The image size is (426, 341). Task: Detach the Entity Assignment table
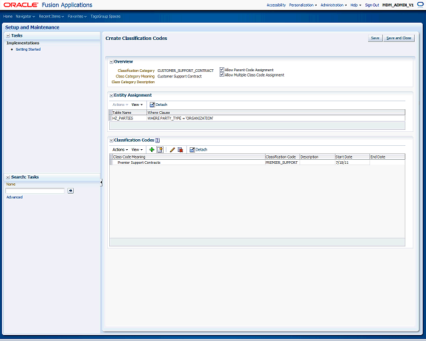[158, 105]
